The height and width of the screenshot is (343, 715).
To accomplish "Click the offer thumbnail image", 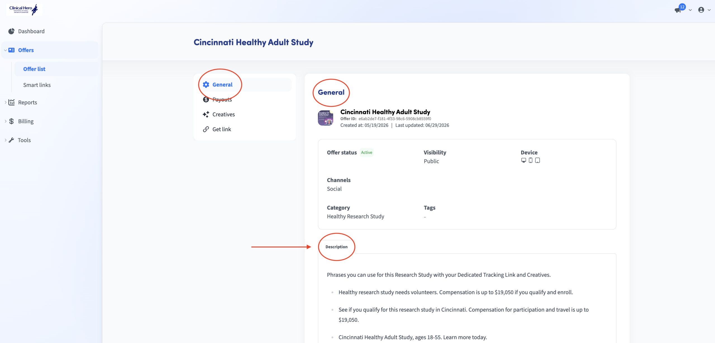I will (325, 118).
